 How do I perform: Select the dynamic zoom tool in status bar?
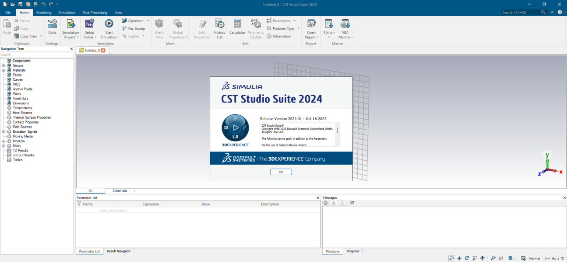coord(475,258)
